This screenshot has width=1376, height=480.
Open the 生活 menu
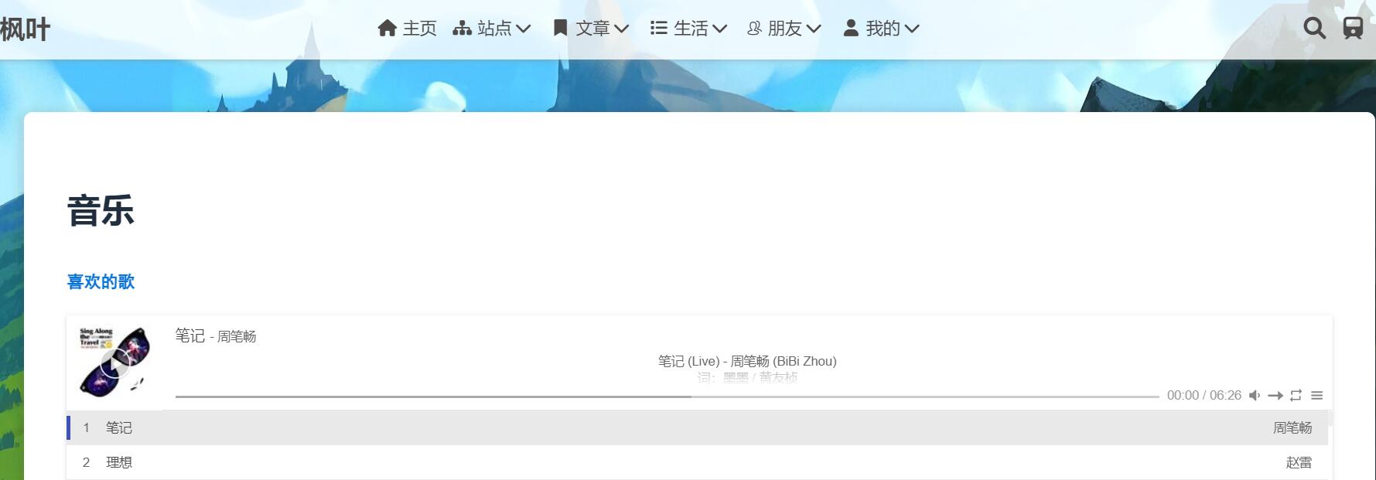pos(688,29)
